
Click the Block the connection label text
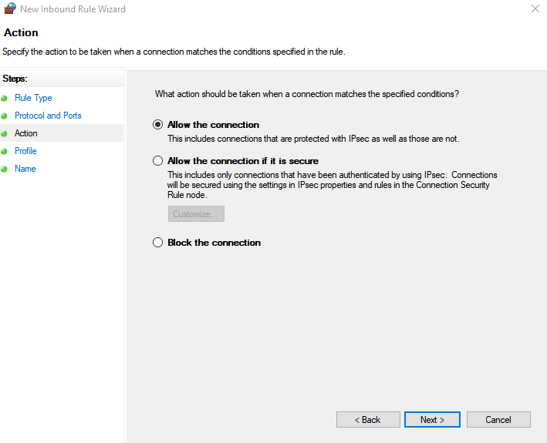click(x=214, y=243)
